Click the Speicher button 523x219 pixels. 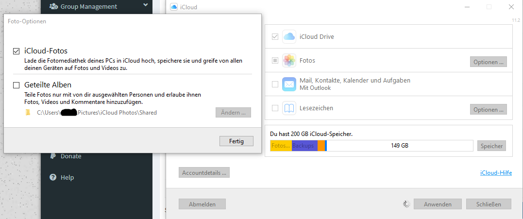(491, 146)
